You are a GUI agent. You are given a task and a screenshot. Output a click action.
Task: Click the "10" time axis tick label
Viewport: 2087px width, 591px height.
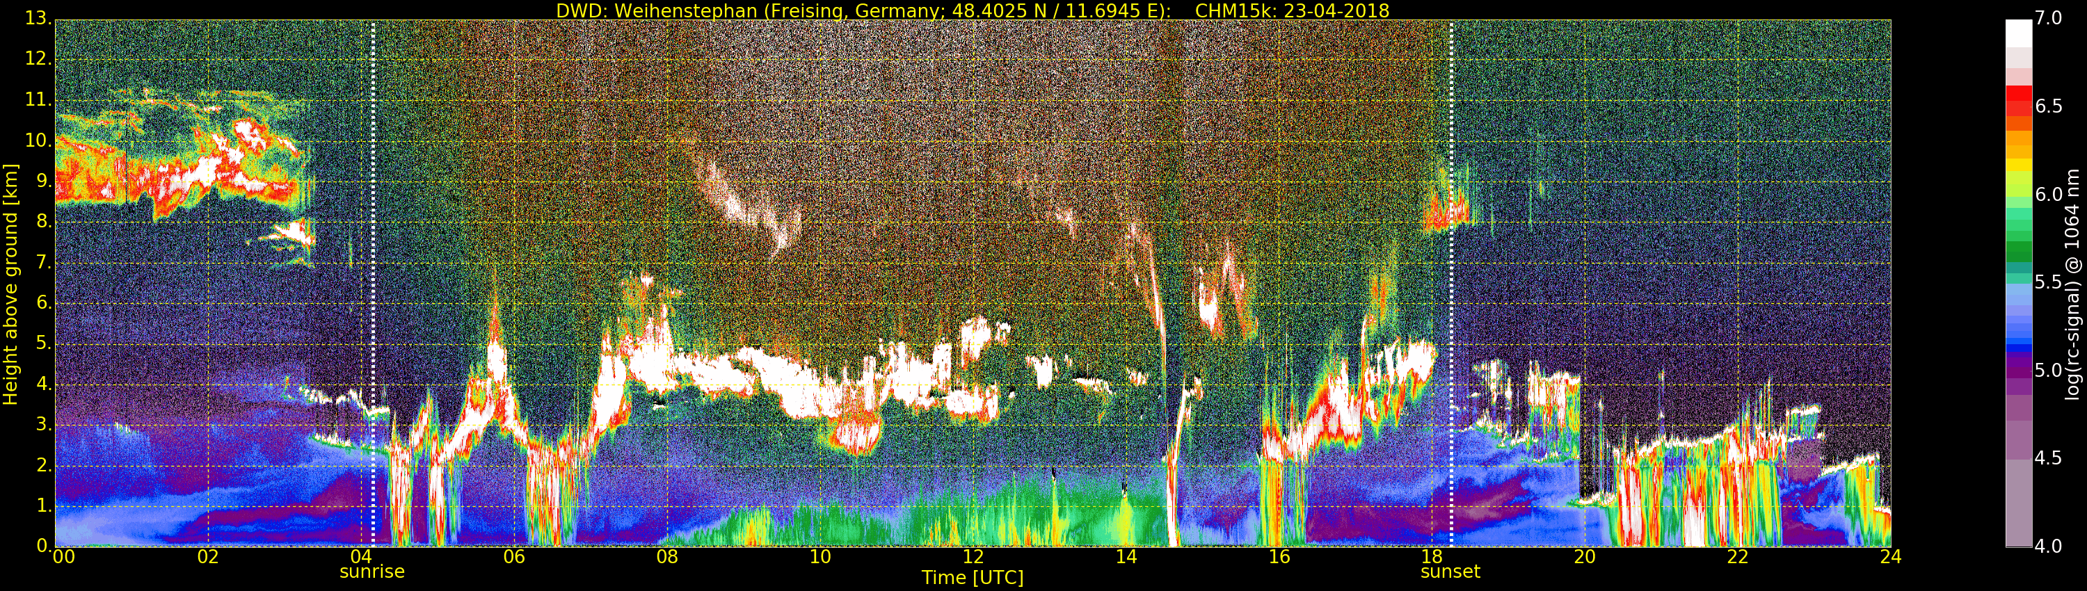tap(820, 557)
